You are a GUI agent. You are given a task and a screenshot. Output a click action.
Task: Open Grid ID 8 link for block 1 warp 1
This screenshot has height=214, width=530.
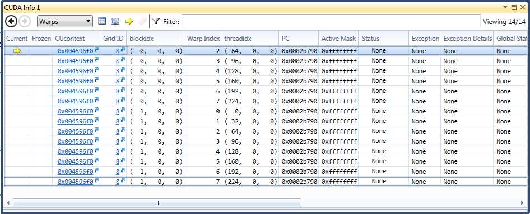click(x=118, y=121)
